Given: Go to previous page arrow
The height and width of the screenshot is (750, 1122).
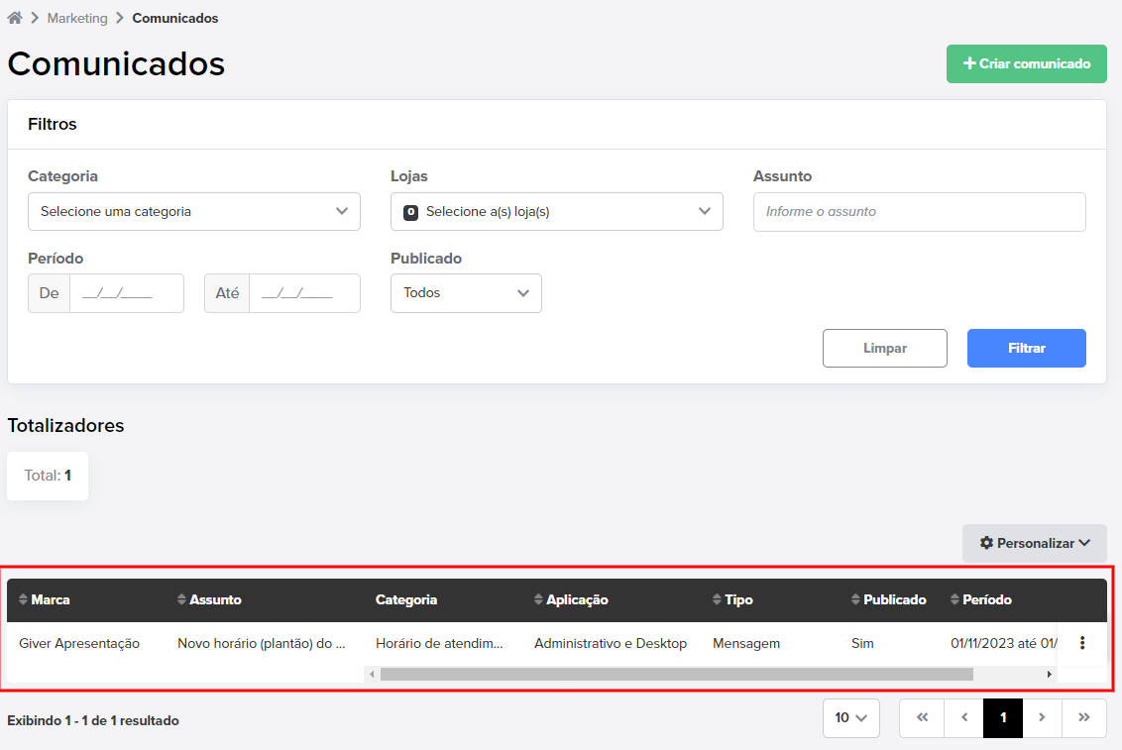Looking at the screenshot, I should coord(963,718).
